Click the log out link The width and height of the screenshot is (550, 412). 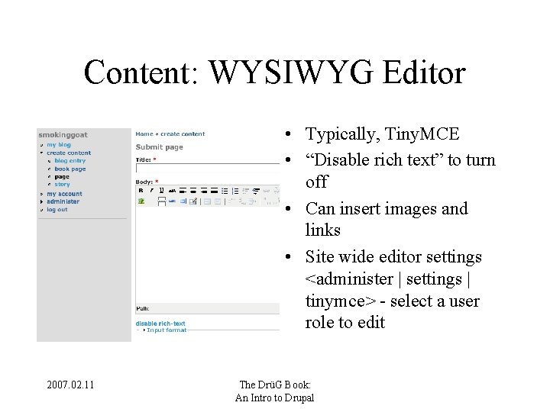[57, 210]
